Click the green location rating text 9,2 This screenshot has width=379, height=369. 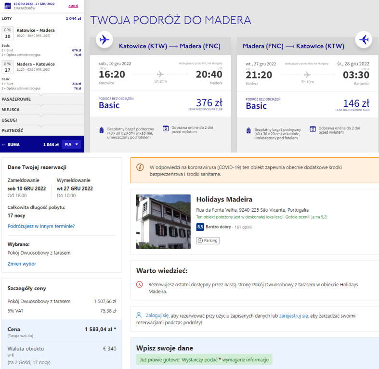pyautogui.click(x=262, y=217)
